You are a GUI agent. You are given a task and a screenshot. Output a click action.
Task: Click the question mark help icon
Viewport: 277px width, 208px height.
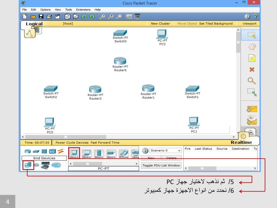click(x=255, y=17)
